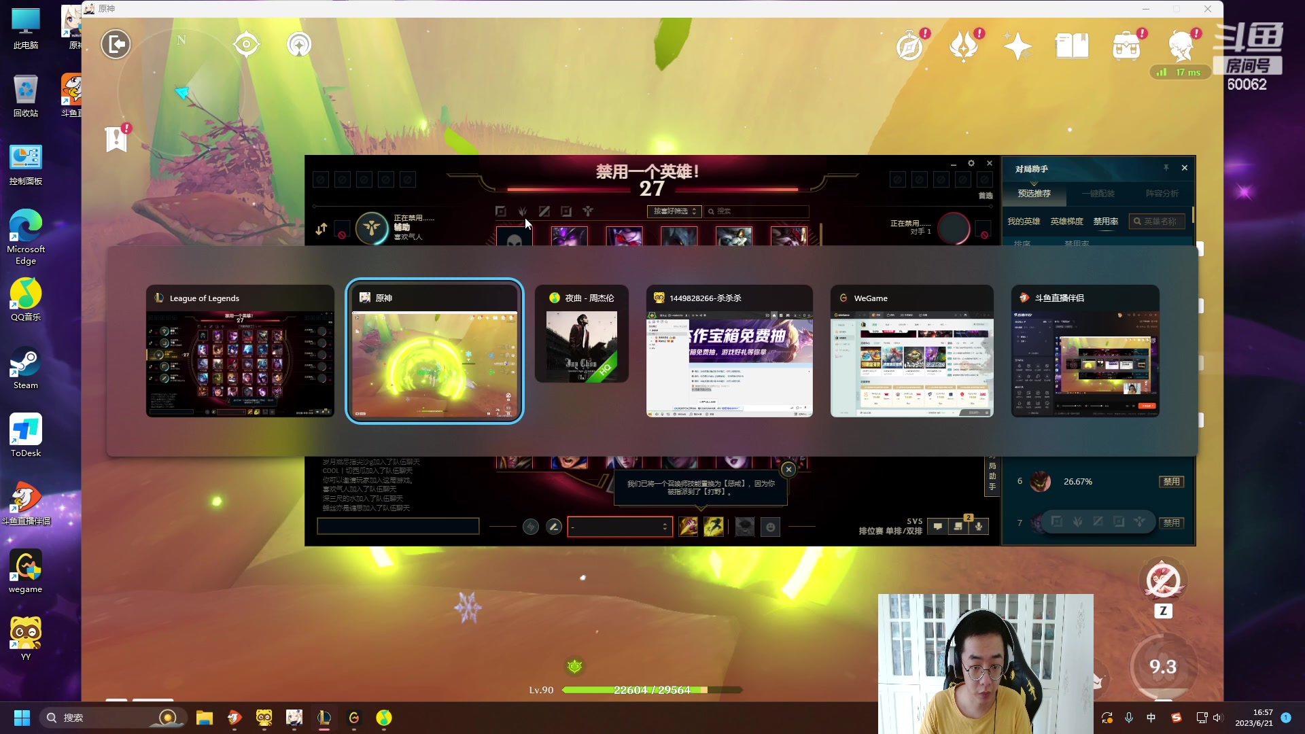Image resolution: width=1305 pixels, height=734 pixels.
Task: Open the chat bubble button in lobby bar
Action: pos(938,527)
